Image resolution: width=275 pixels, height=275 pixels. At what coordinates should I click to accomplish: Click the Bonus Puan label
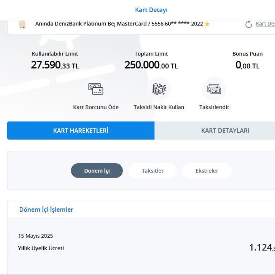click(x=247, y=54)
